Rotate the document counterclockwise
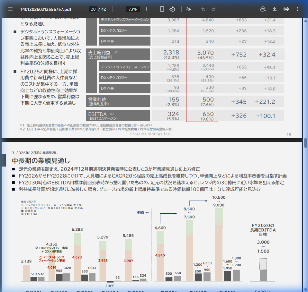Screen dimensions: 308x292 click(x=172, y=9)
